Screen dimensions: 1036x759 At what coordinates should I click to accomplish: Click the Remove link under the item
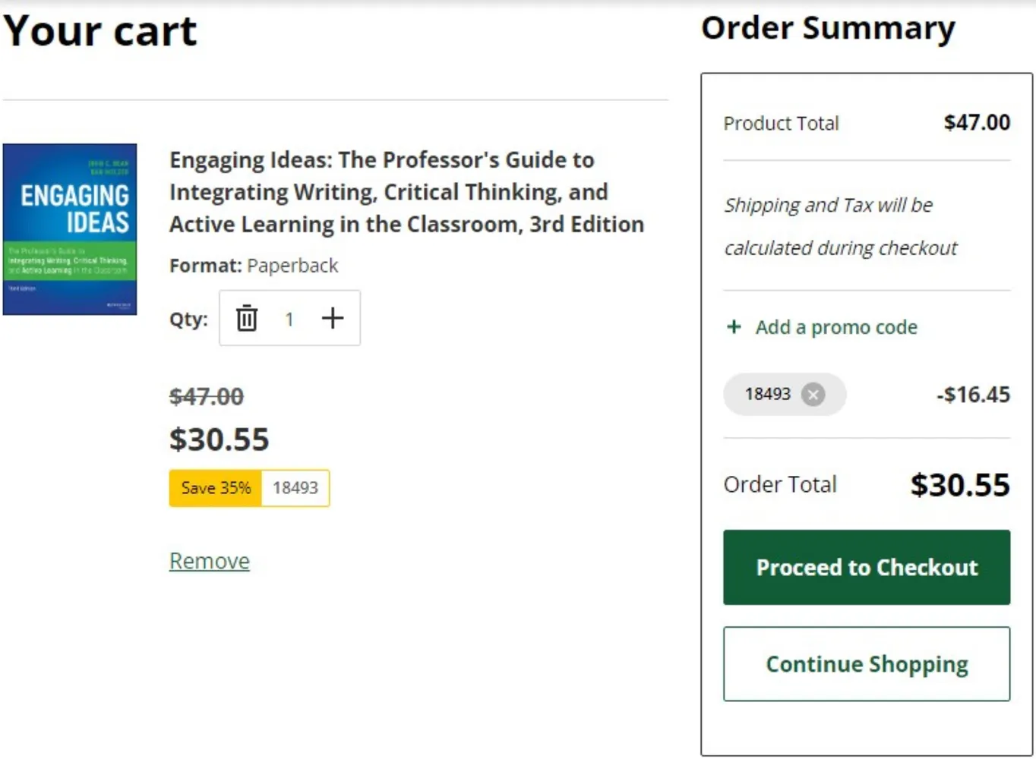[x=210, y=561]
